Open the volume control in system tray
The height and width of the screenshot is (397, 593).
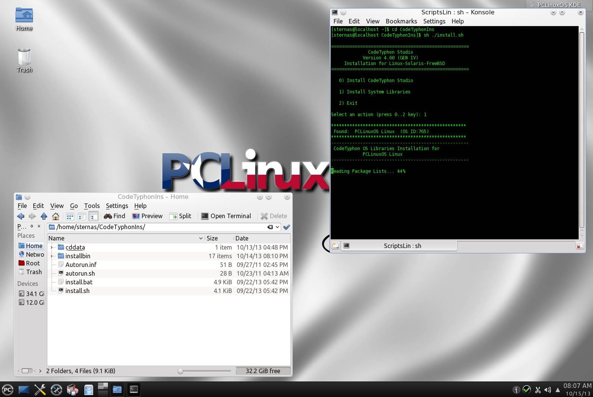[548, 390]
